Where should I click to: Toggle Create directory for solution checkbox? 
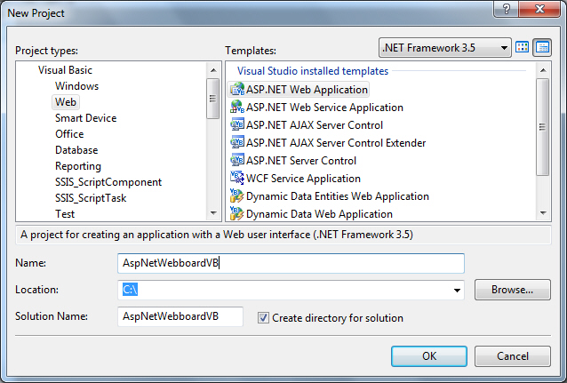coord(263,318)
